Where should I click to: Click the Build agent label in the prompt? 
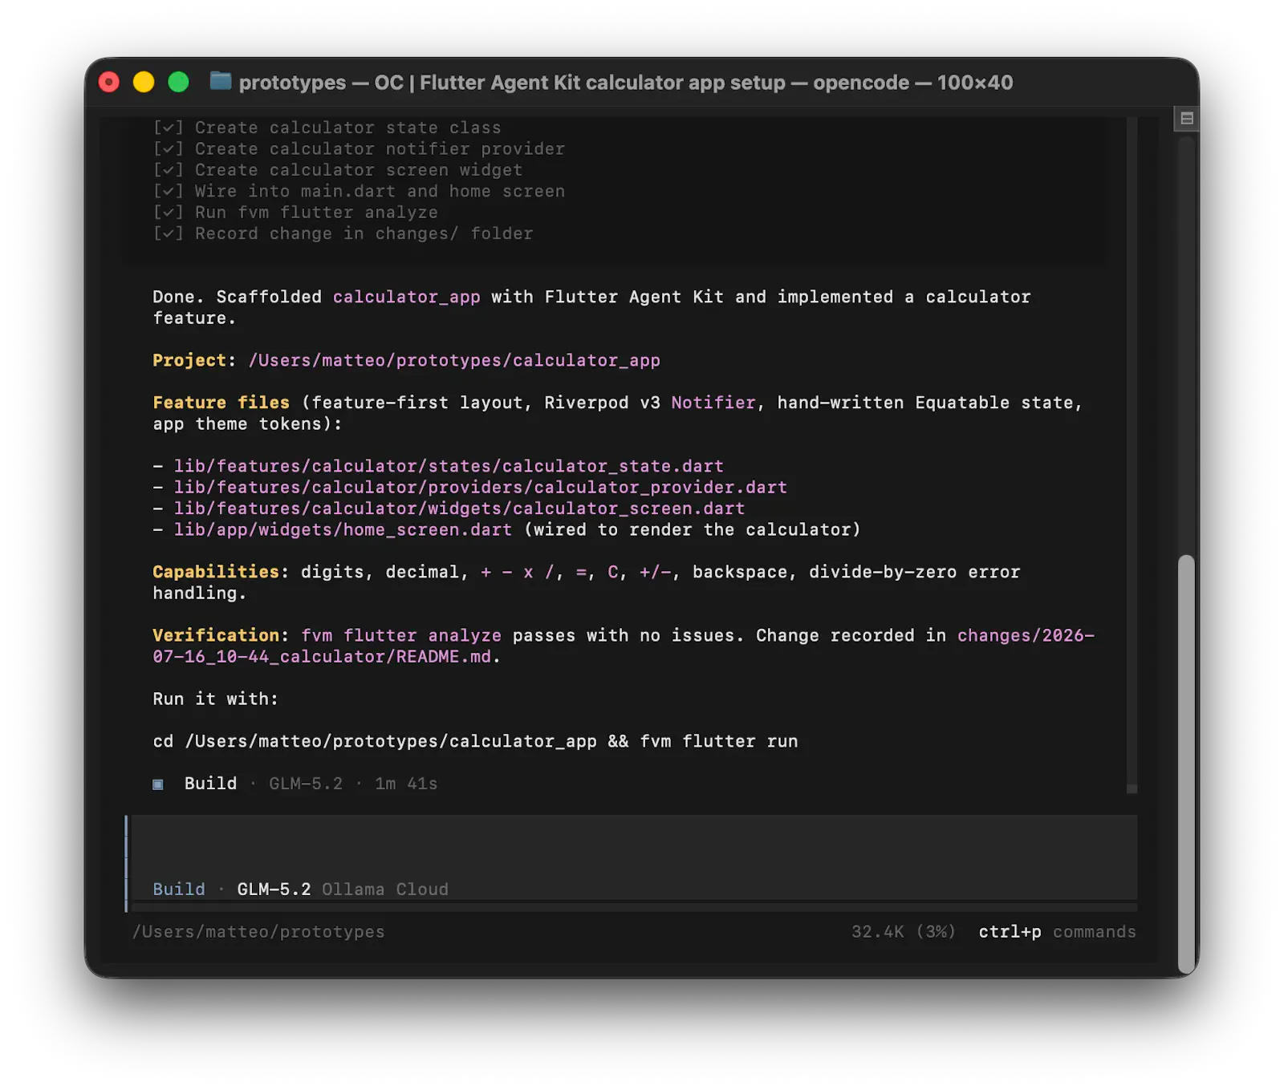[179, 889]
